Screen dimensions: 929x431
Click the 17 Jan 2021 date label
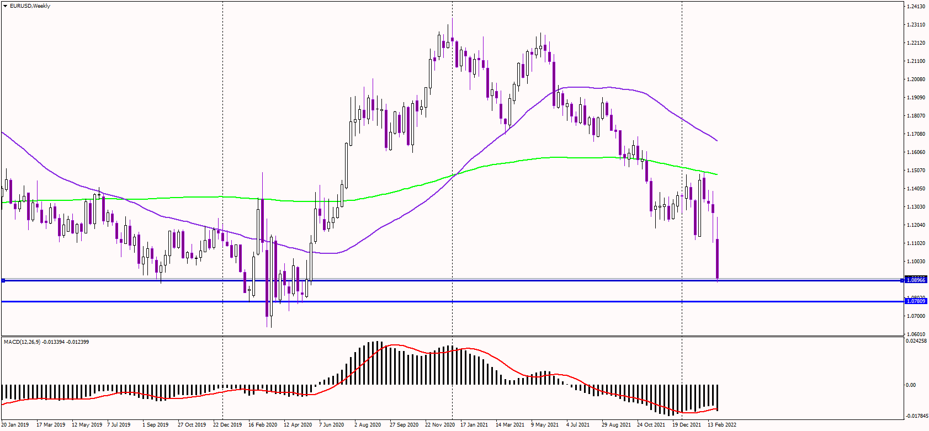pyautogui.click(x=474, y=425)
